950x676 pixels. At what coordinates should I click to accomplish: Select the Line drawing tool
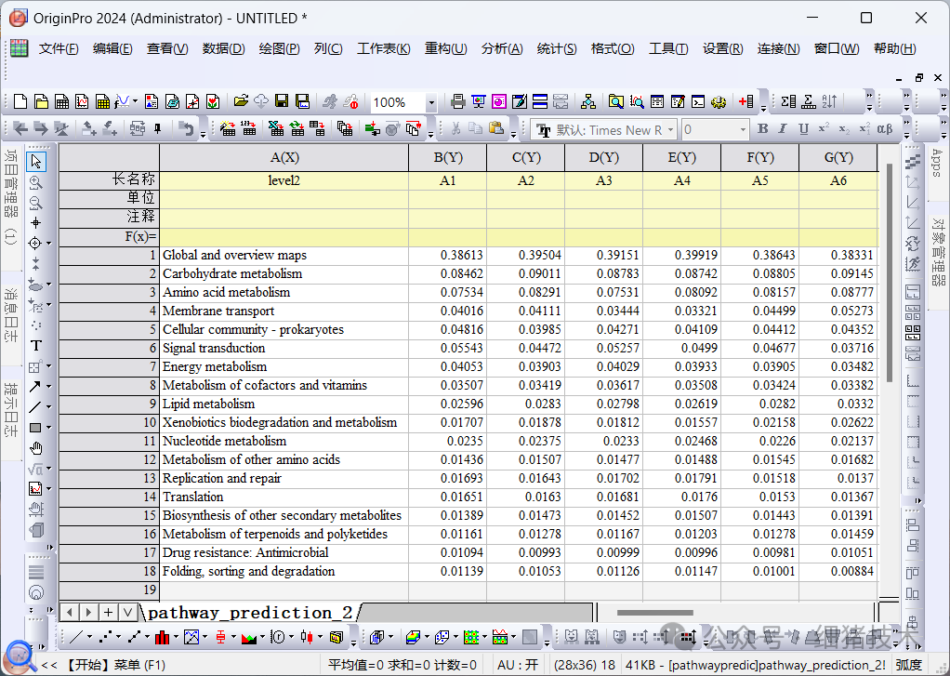(x=36, y=407)
